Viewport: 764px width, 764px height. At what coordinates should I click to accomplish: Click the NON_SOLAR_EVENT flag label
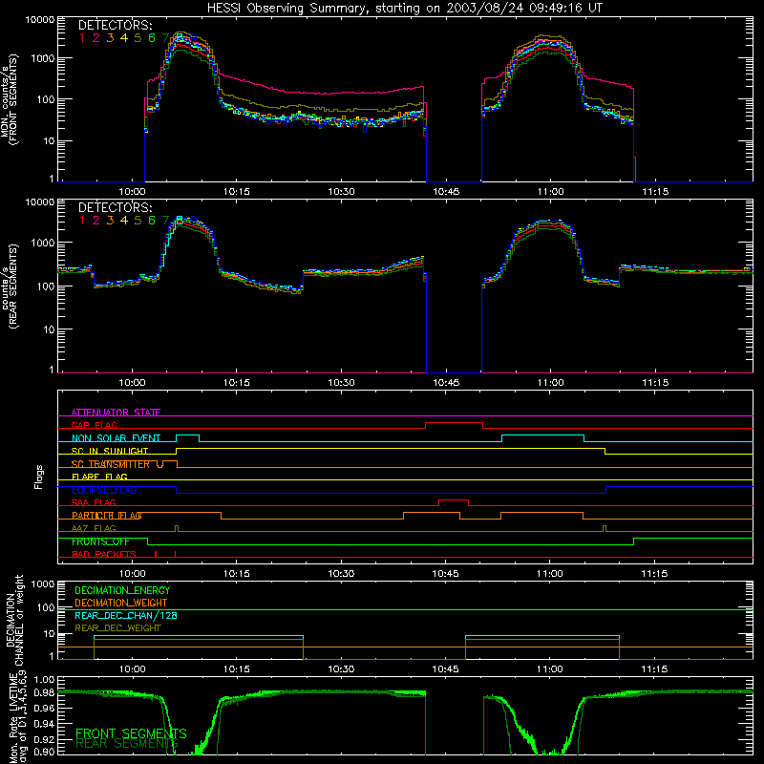[116, 438]
